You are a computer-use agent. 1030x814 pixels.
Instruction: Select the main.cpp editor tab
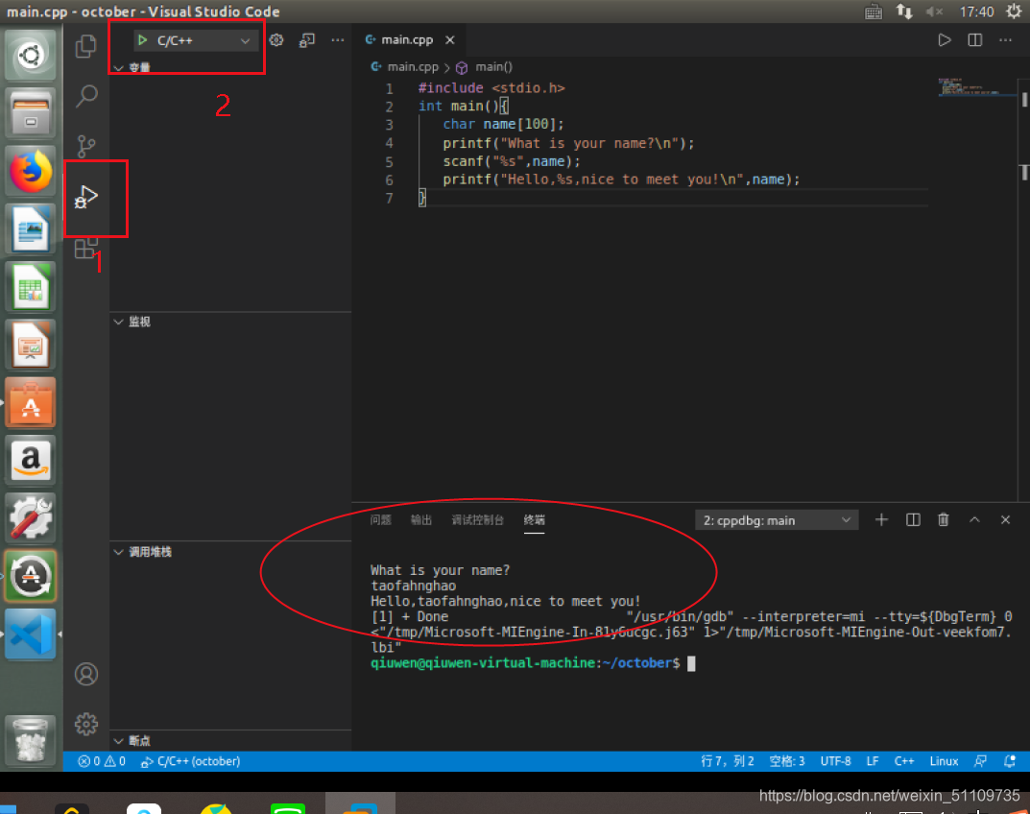click(x=407, y=40)
